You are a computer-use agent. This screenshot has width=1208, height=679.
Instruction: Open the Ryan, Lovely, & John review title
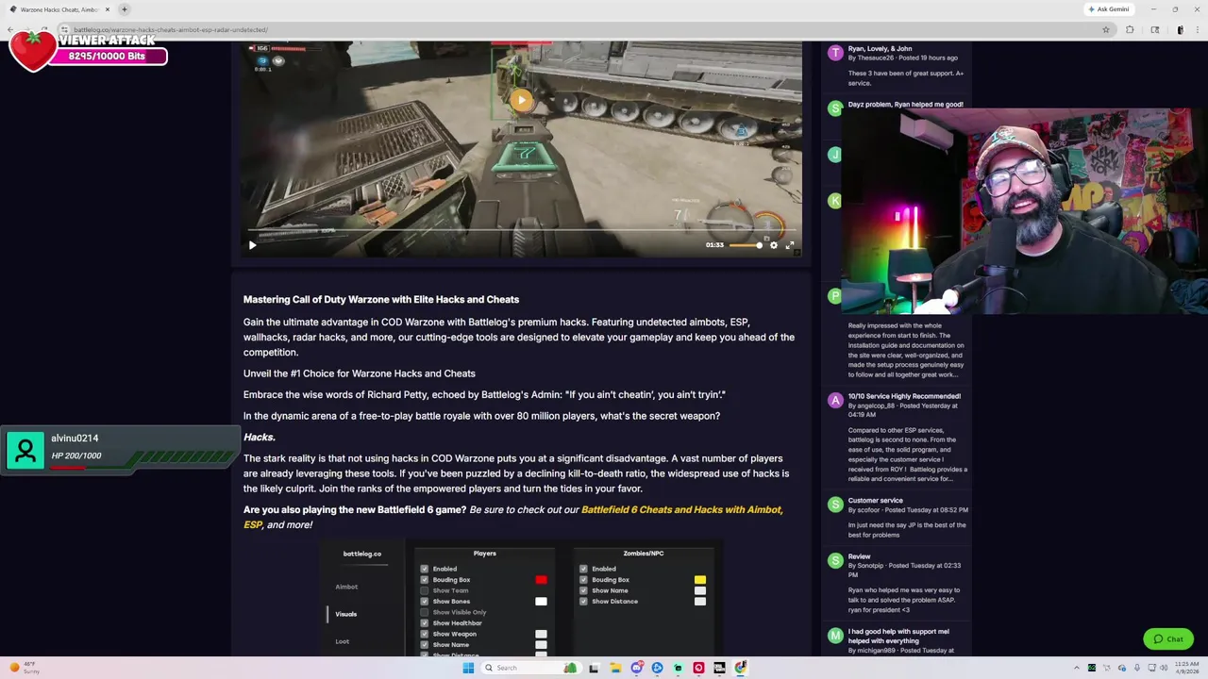click(x=880, y=48)
